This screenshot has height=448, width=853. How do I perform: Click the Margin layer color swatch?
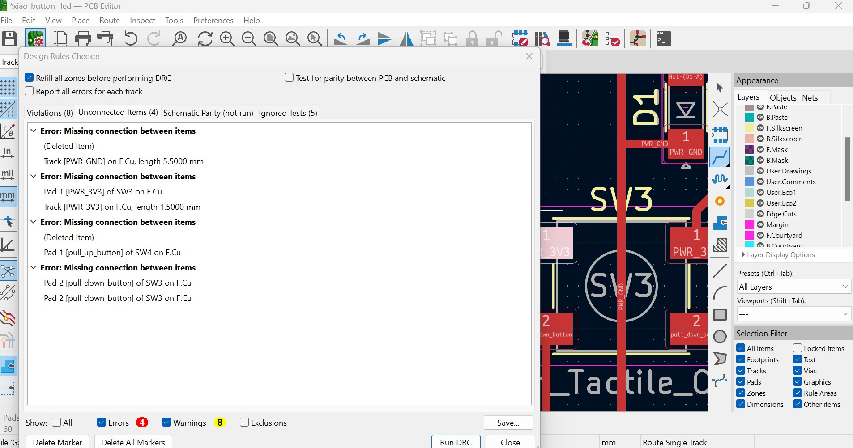point(750,225)
